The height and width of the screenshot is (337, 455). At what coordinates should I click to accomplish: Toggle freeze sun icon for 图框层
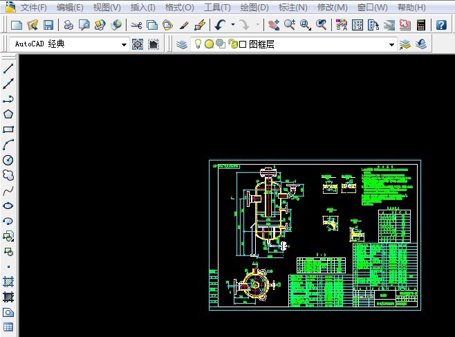pos(209,44)
